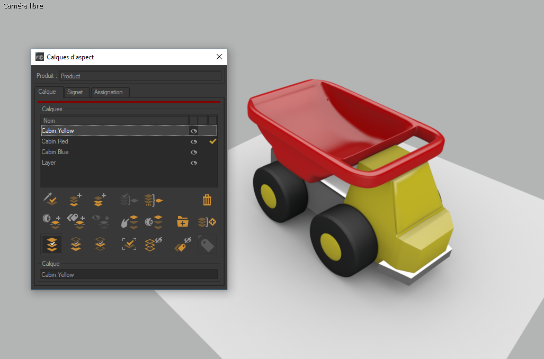Open the Assignation tab
Screen dimensions: 544x359
(x=109, y=92)
